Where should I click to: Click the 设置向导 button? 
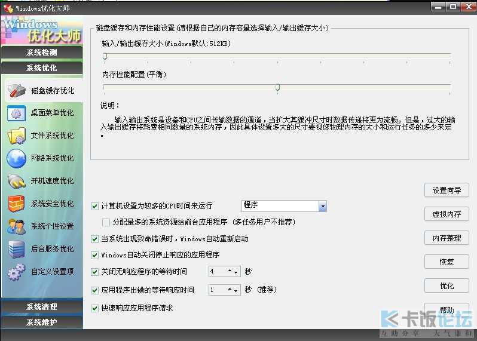coord(447,191)
